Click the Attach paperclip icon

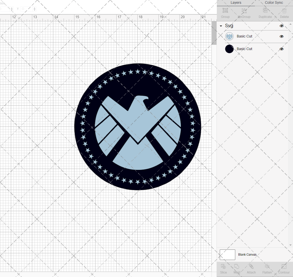[251, 266]
